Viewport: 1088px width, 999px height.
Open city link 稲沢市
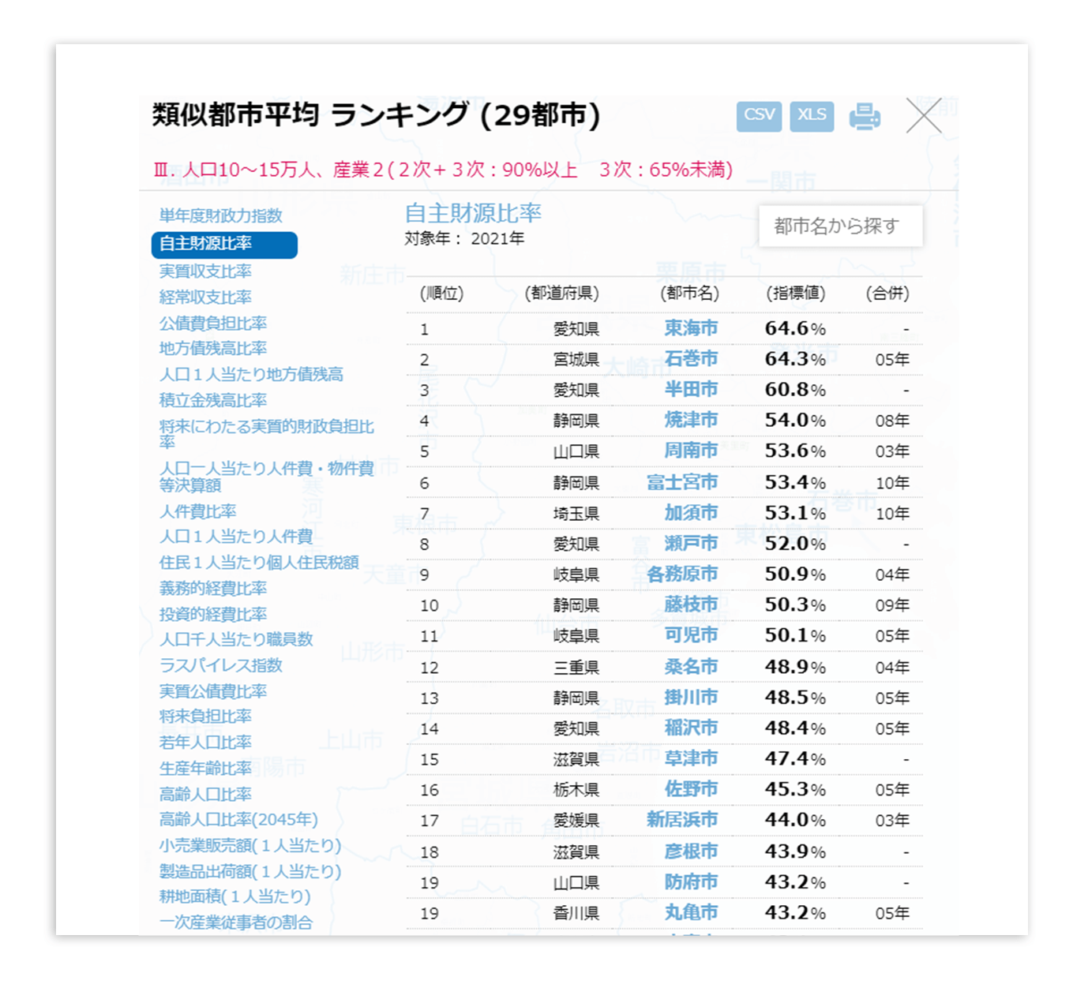691,728
